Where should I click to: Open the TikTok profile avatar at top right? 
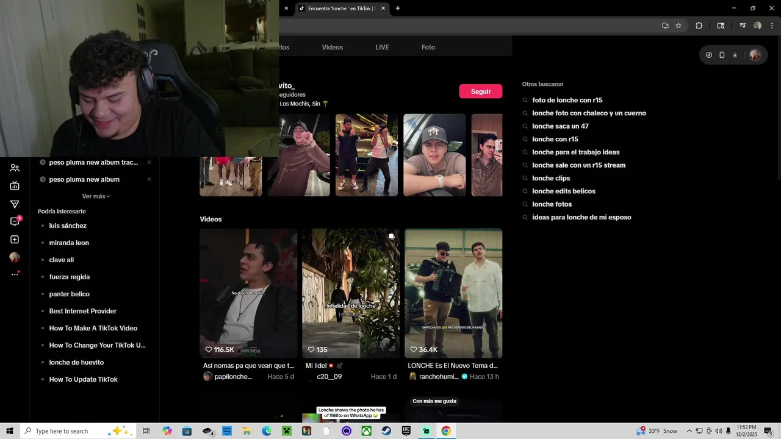[x=755, y=55]
